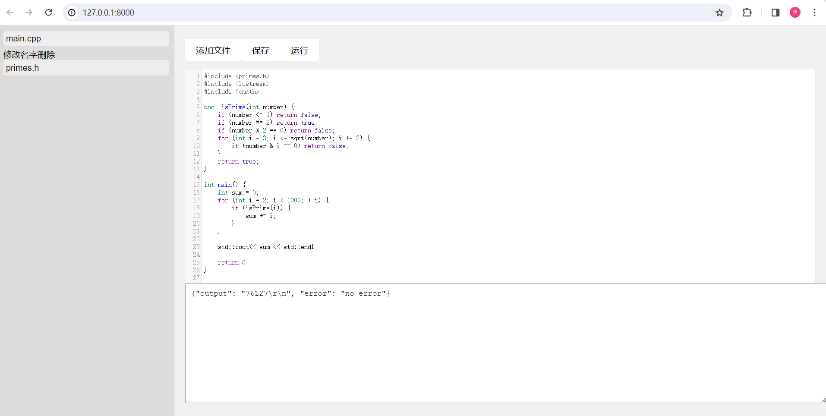This screenshot has width=826, height=416.
Task: Click line number 27 in the gutter
Action: coord(196,278)
